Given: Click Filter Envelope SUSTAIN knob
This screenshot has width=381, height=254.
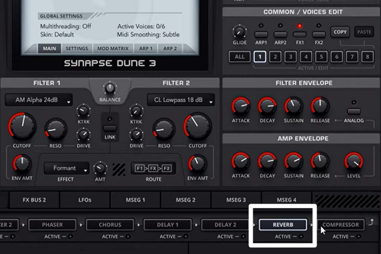Looking at the screenshot, I should (293, 107).
